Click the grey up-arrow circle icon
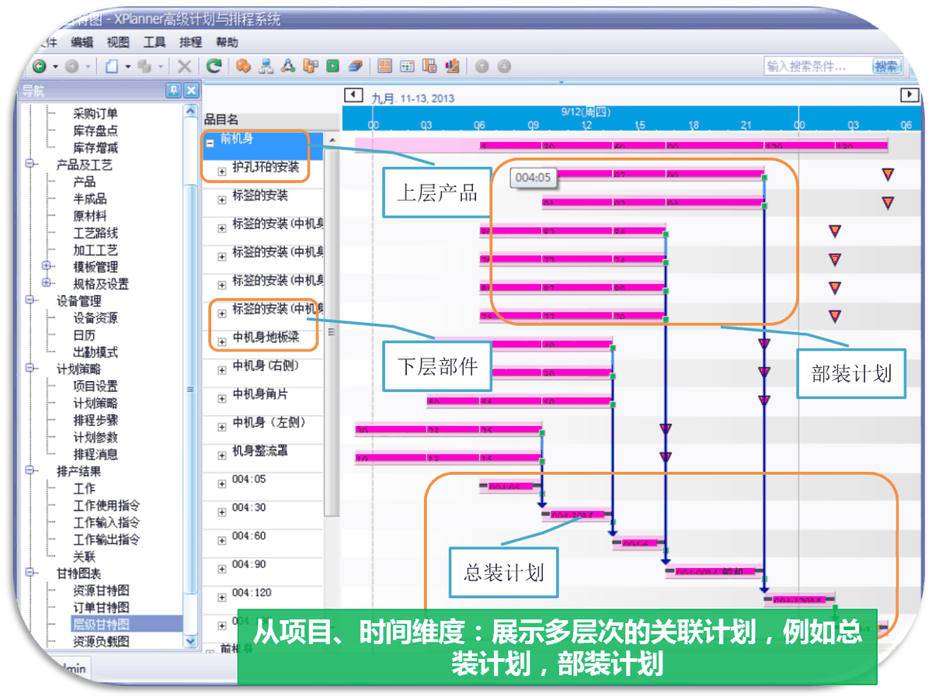Viewport: 932px width, 700px height. pyautogui.click(x=482, y=67)
